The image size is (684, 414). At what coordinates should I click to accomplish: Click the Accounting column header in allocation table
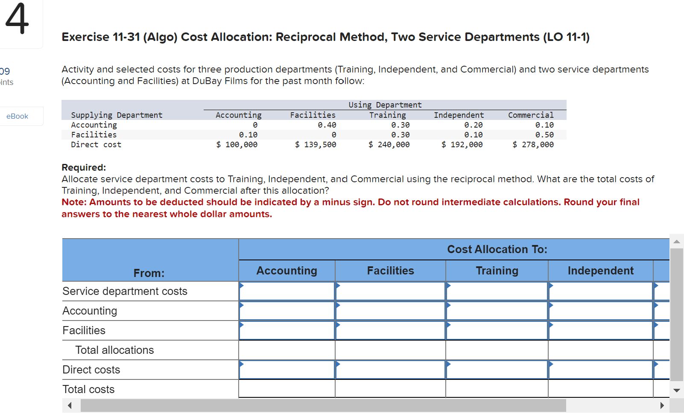(x=287, y=271)
